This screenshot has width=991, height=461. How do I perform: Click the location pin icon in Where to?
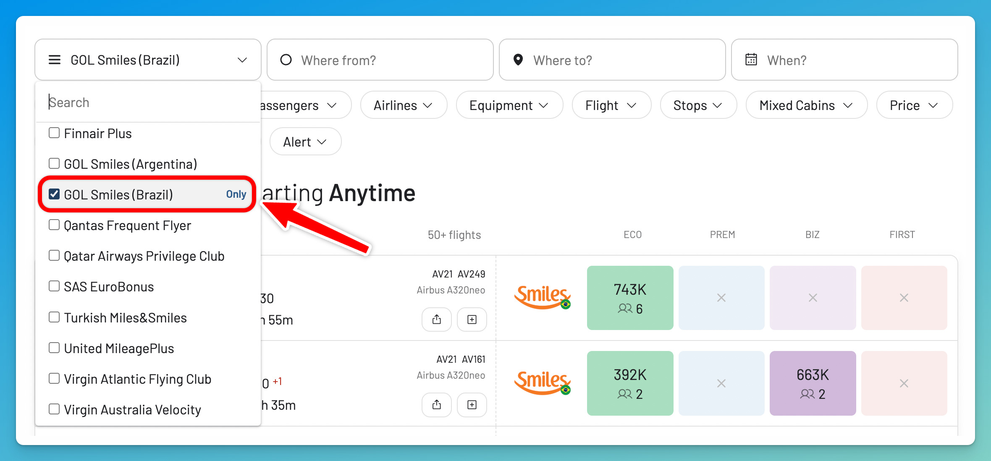tap(518, 60)
